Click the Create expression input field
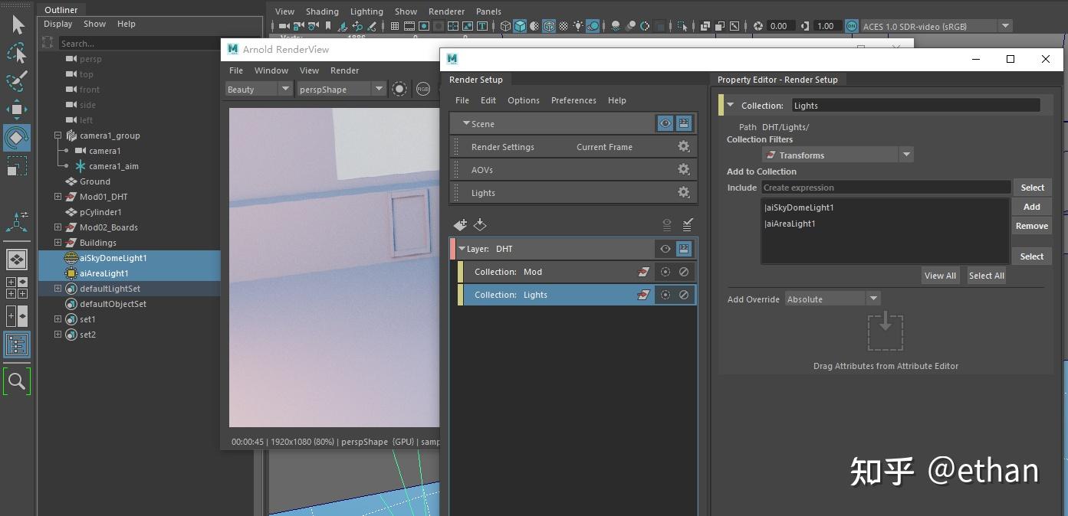 point(886,188)
